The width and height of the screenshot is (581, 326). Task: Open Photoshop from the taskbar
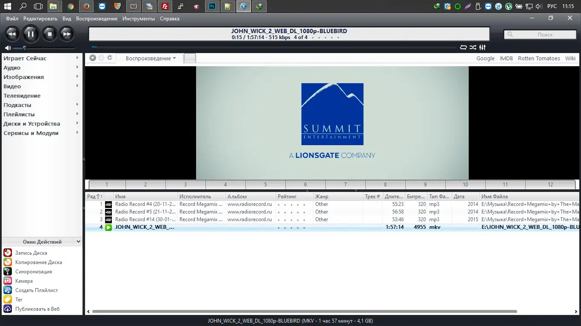point(212,6)
